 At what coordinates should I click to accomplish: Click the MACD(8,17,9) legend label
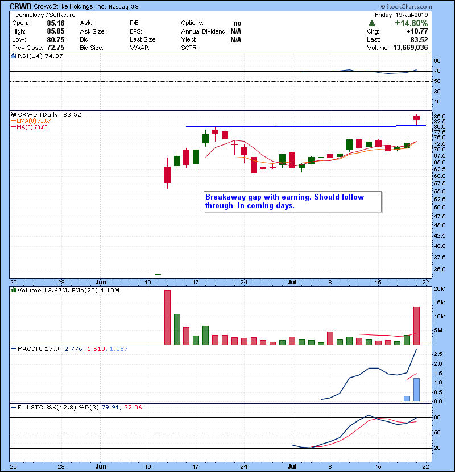[x=40, y=349]
